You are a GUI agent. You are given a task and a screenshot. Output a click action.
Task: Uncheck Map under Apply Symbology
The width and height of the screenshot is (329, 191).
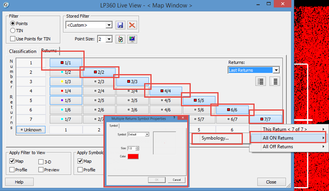(x=80, y=161)
